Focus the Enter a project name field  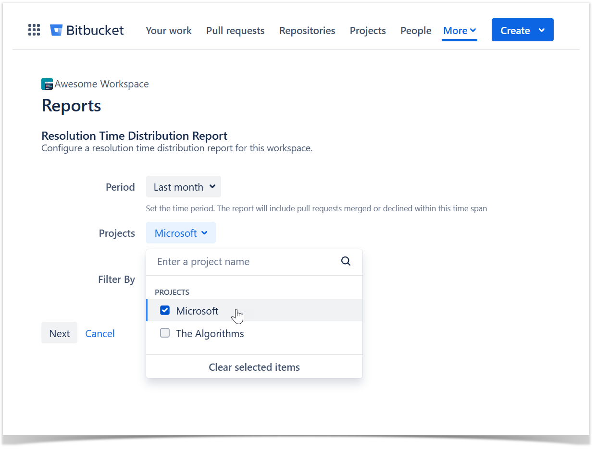click(243, 262)
